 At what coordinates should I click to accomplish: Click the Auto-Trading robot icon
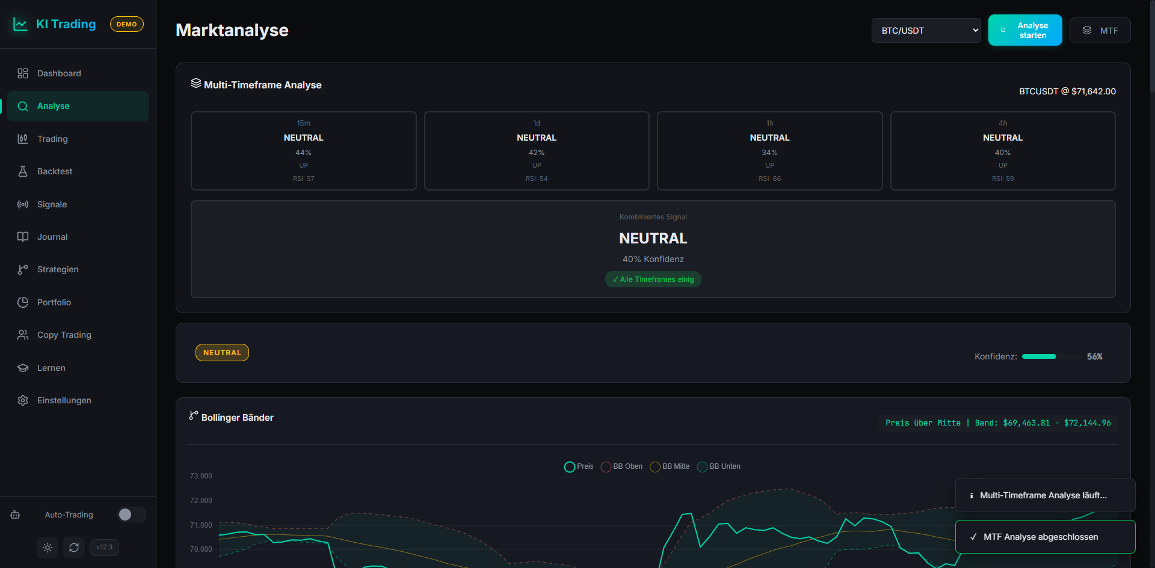16,515
